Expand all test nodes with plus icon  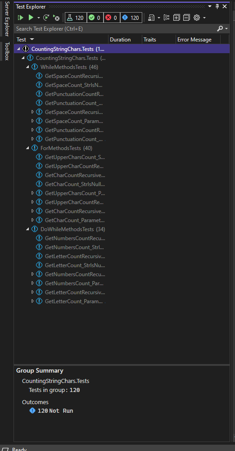click(176, 18)
